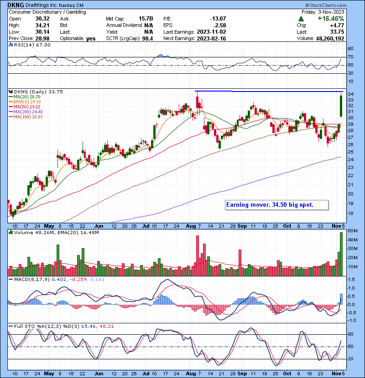Click the Chg value +4.77
The height and width of the screenshot is (378, 365).
pyautogui.click(x=337, y=26)
